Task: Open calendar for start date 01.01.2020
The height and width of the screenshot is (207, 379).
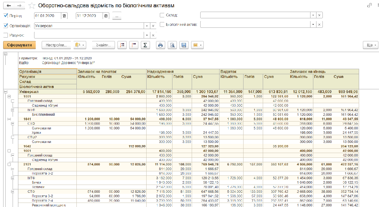Action: click(64, 15)
